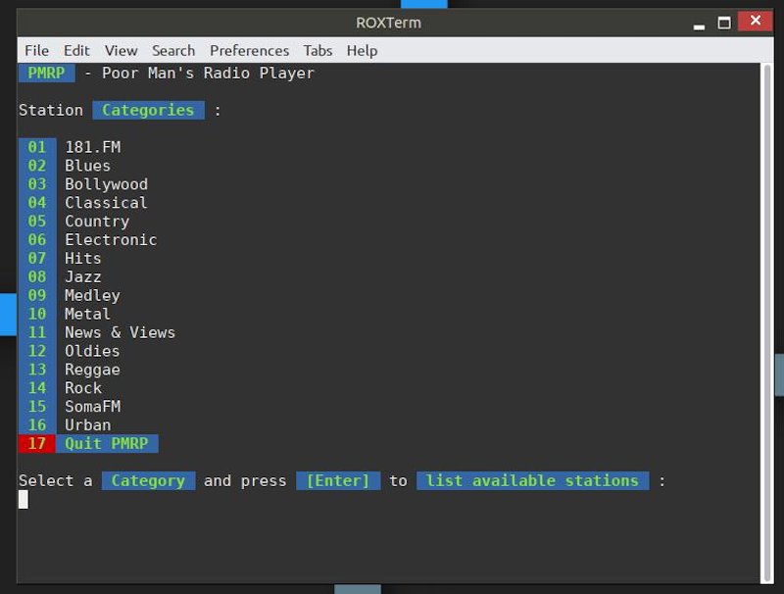784x594 pixels.
Task: Click the terminal input prompt cursor
Action: (24, 500)
